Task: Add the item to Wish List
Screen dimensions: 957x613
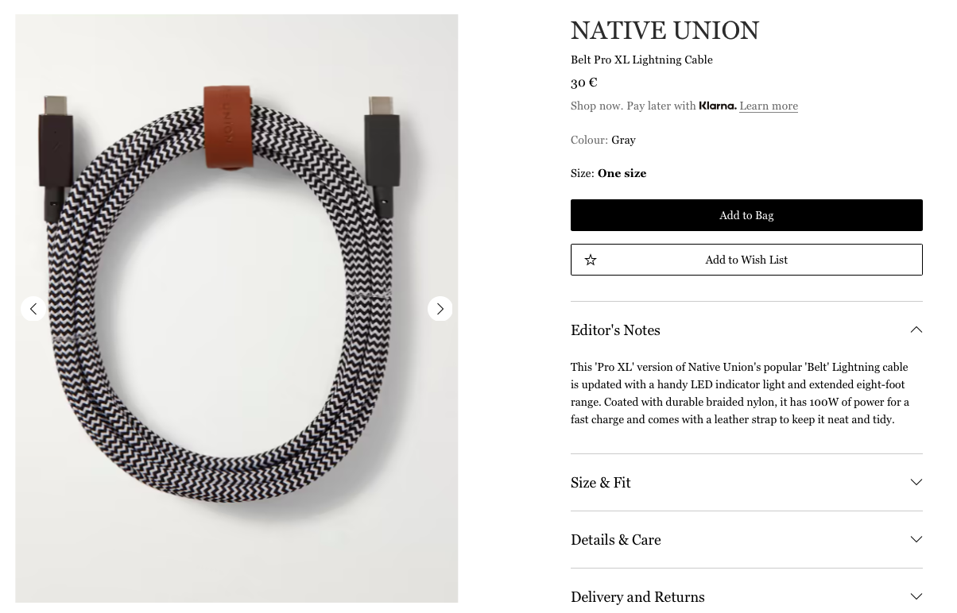Action: 746,260
